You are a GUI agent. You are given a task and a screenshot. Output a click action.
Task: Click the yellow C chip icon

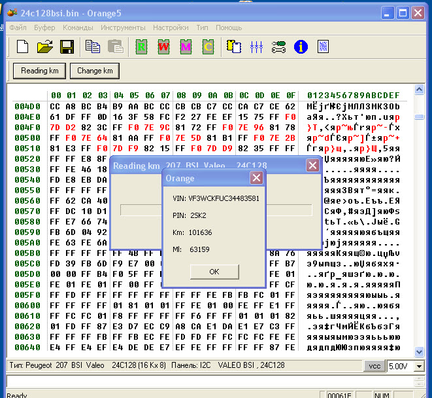pos(208,46)
